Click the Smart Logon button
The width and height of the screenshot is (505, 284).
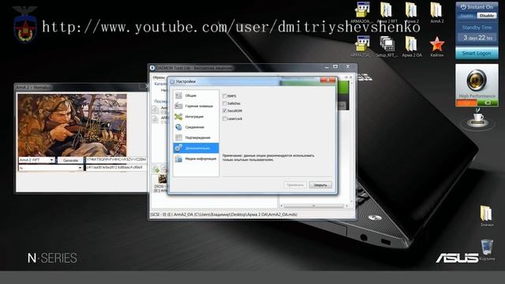coord(477,53)
